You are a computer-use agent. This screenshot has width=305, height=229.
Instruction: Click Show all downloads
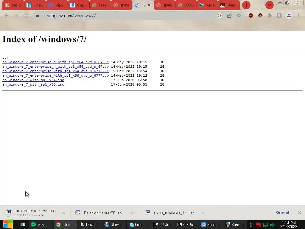coord(282,213)
